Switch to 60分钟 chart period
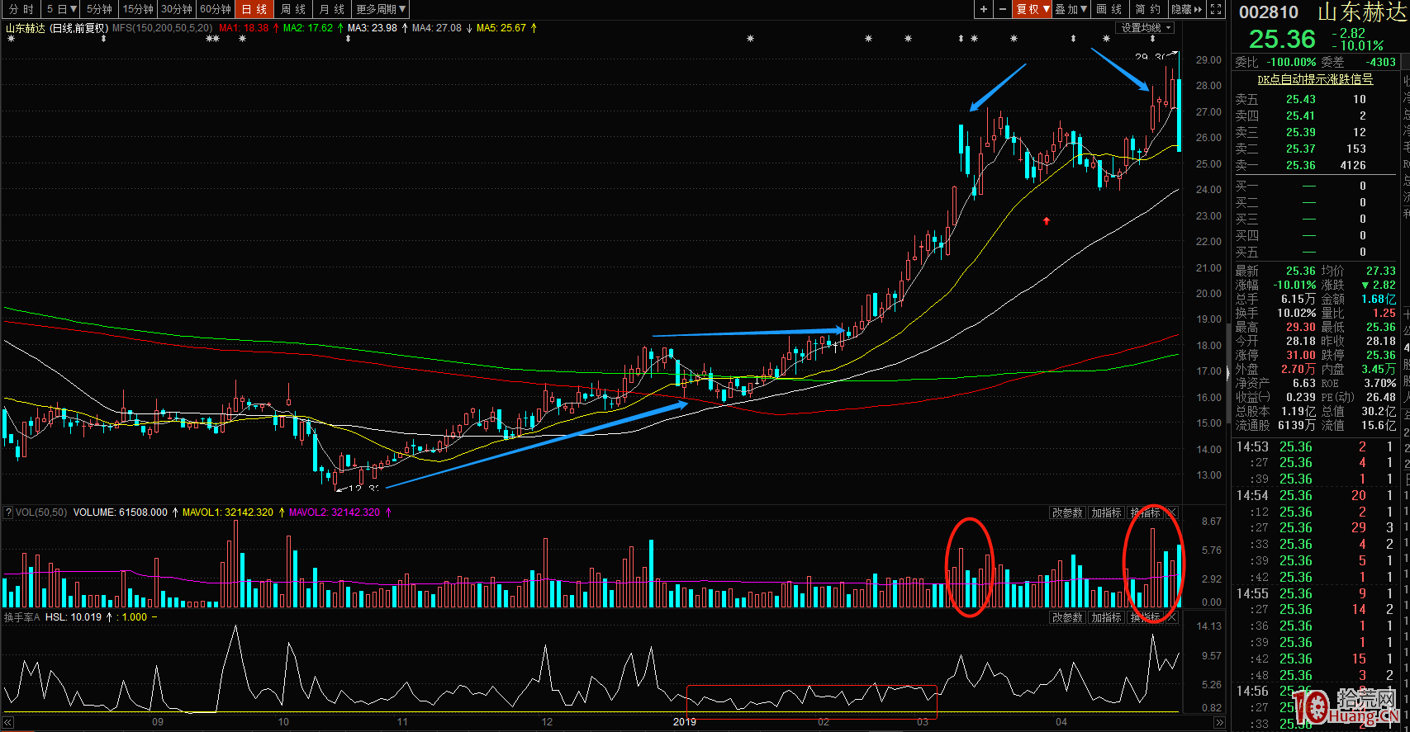Viewport: 1410px width, 732px height. pyautogui.click(x=216, y=9)
